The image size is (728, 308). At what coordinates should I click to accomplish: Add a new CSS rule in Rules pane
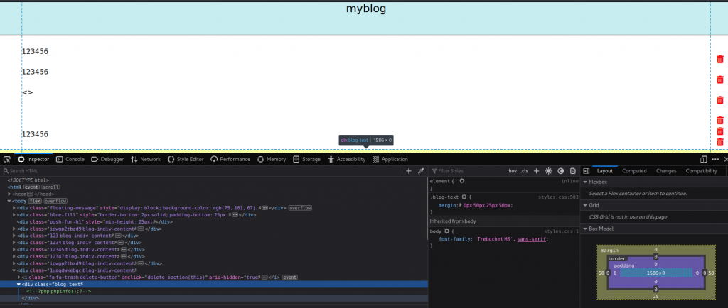[536, 171]
